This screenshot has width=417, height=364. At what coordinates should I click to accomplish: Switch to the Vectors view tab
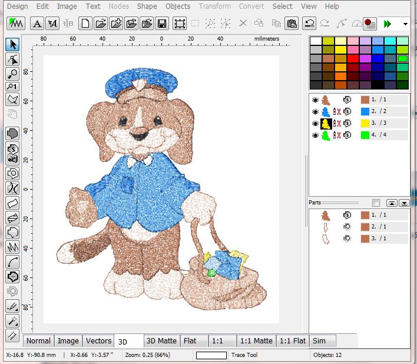point(98,340)
